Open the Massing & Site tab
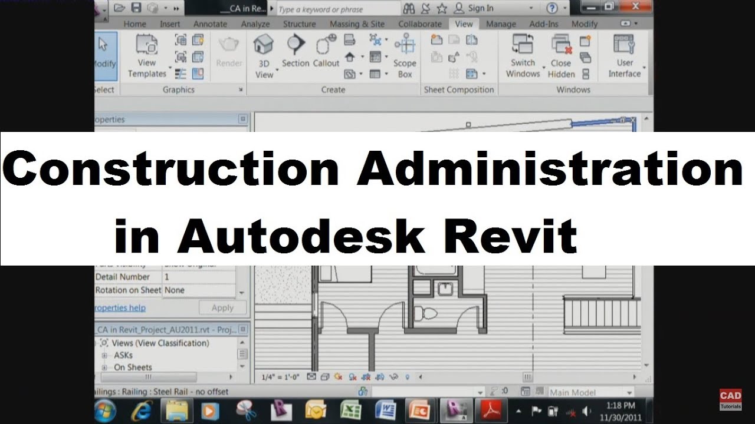755x424 pixels. point(357,24)
